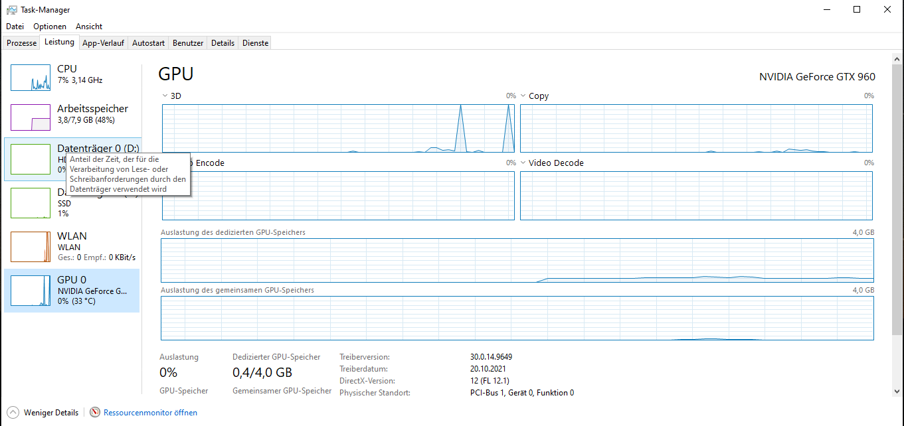904x426 pixels.
Task: Click the NVIDIA GeForce GTX 960 heading
Action: 817,77
